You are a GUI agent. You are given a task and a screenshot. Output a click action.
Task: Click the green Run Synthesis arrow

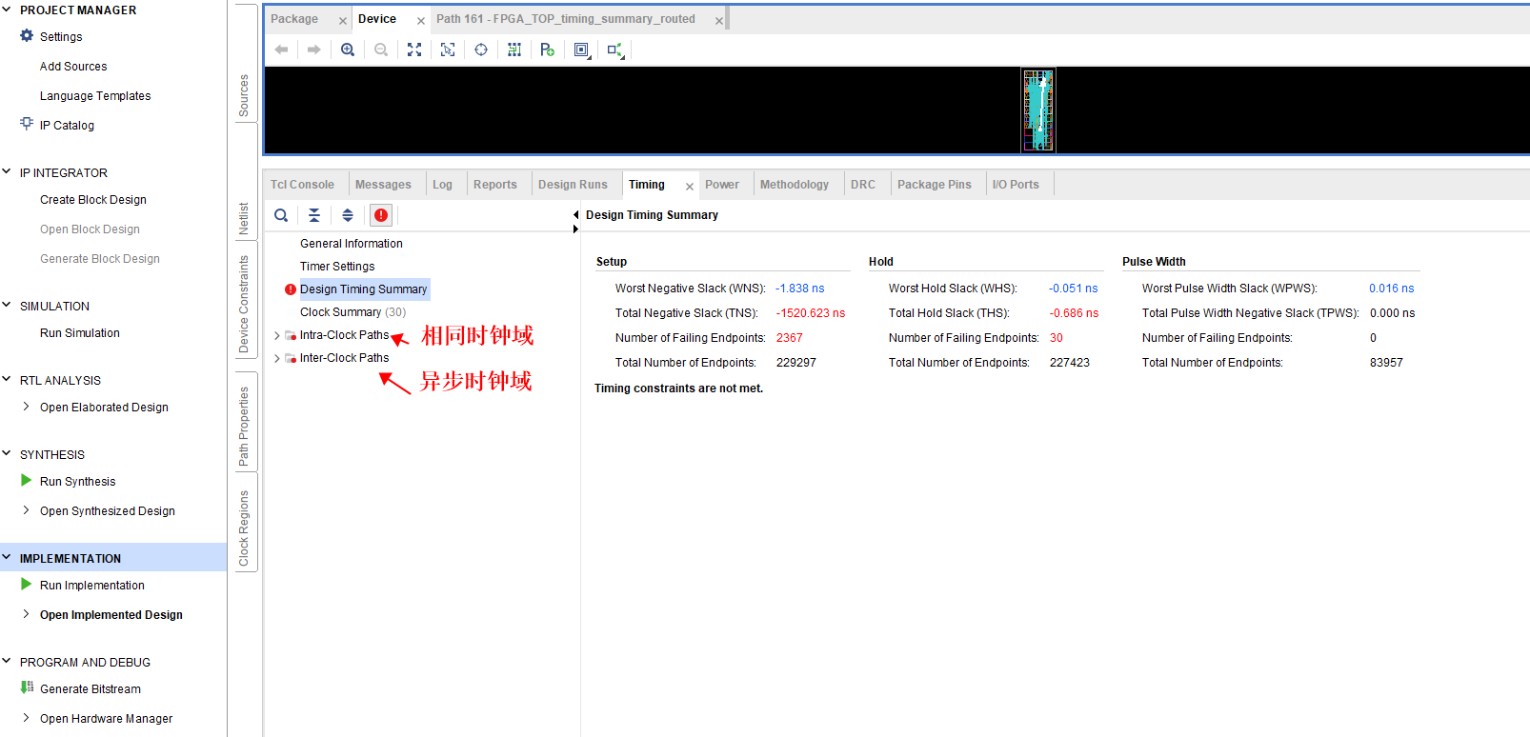(27, 481)
